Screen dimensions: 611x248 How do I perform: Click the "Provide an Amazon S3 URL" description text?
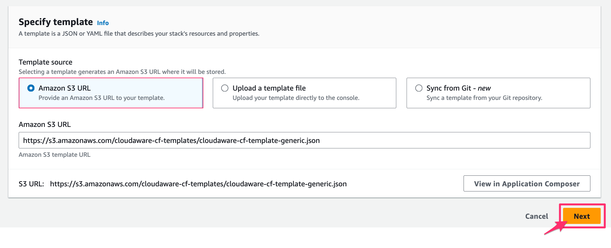pyautogui.click(x=101, y=98)
